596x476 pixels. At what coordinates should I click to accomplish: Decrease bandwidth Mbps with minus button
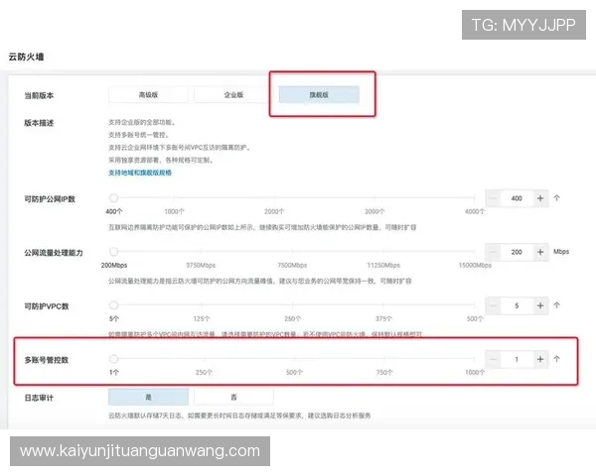[493, 252]
